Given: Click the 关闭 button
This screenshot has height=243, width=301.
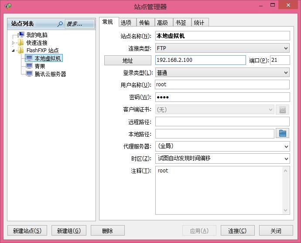Looking at the screenshot, I should pos(276,230).
